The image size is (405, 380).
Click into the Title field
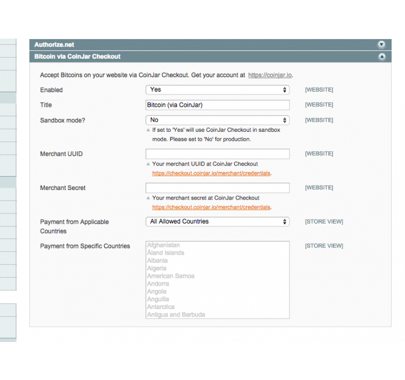tap(217, 105)
